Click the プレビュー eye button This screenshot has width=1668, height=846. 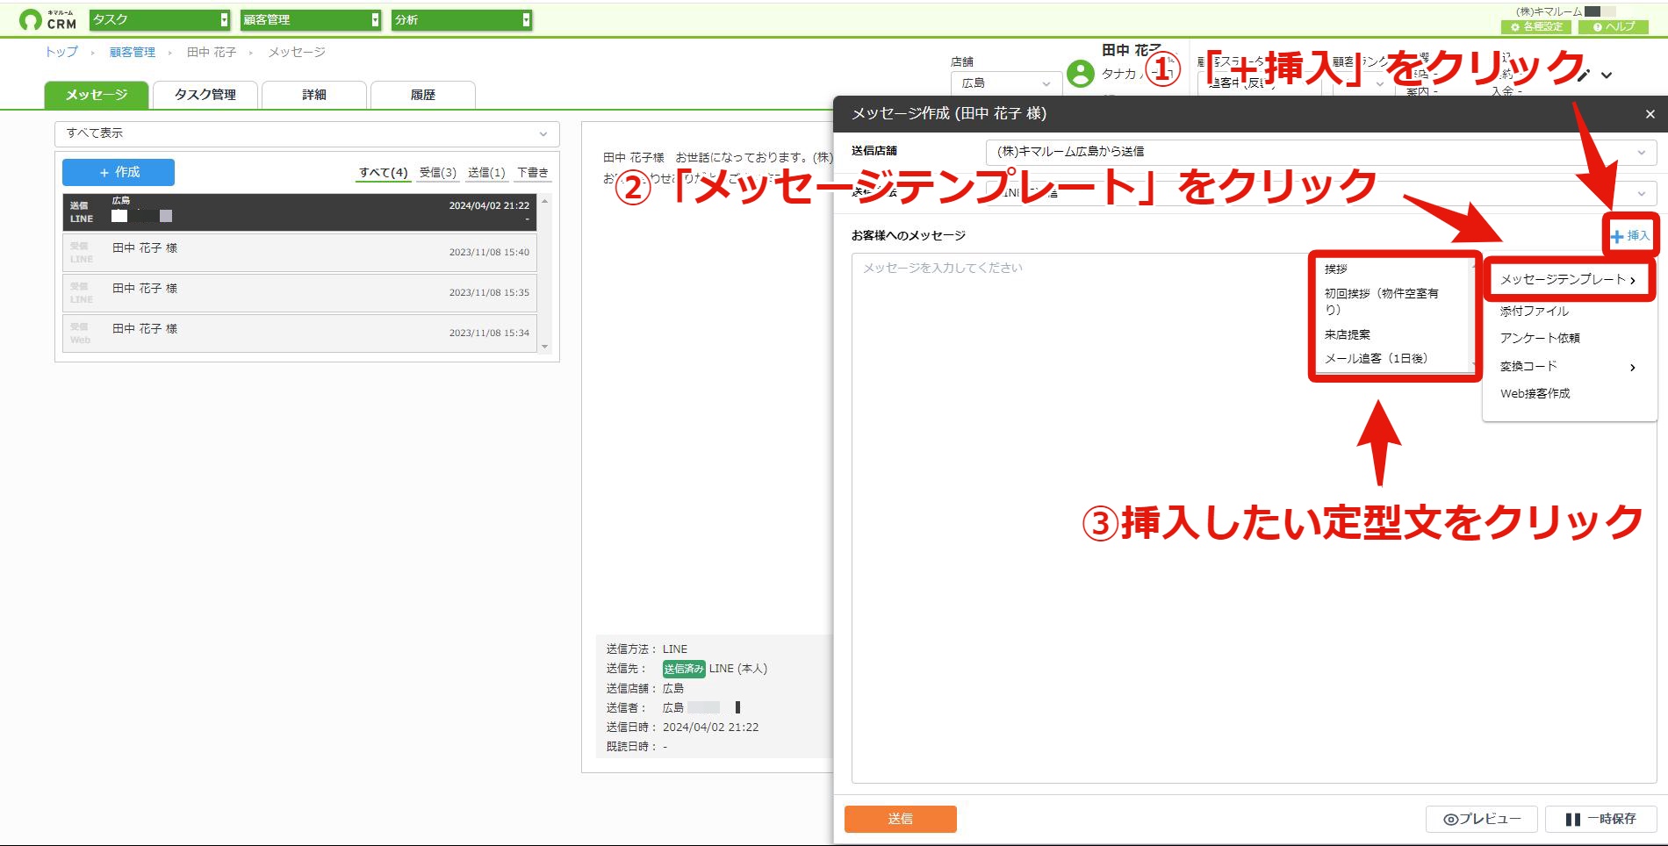click(x=1482, y=819)
